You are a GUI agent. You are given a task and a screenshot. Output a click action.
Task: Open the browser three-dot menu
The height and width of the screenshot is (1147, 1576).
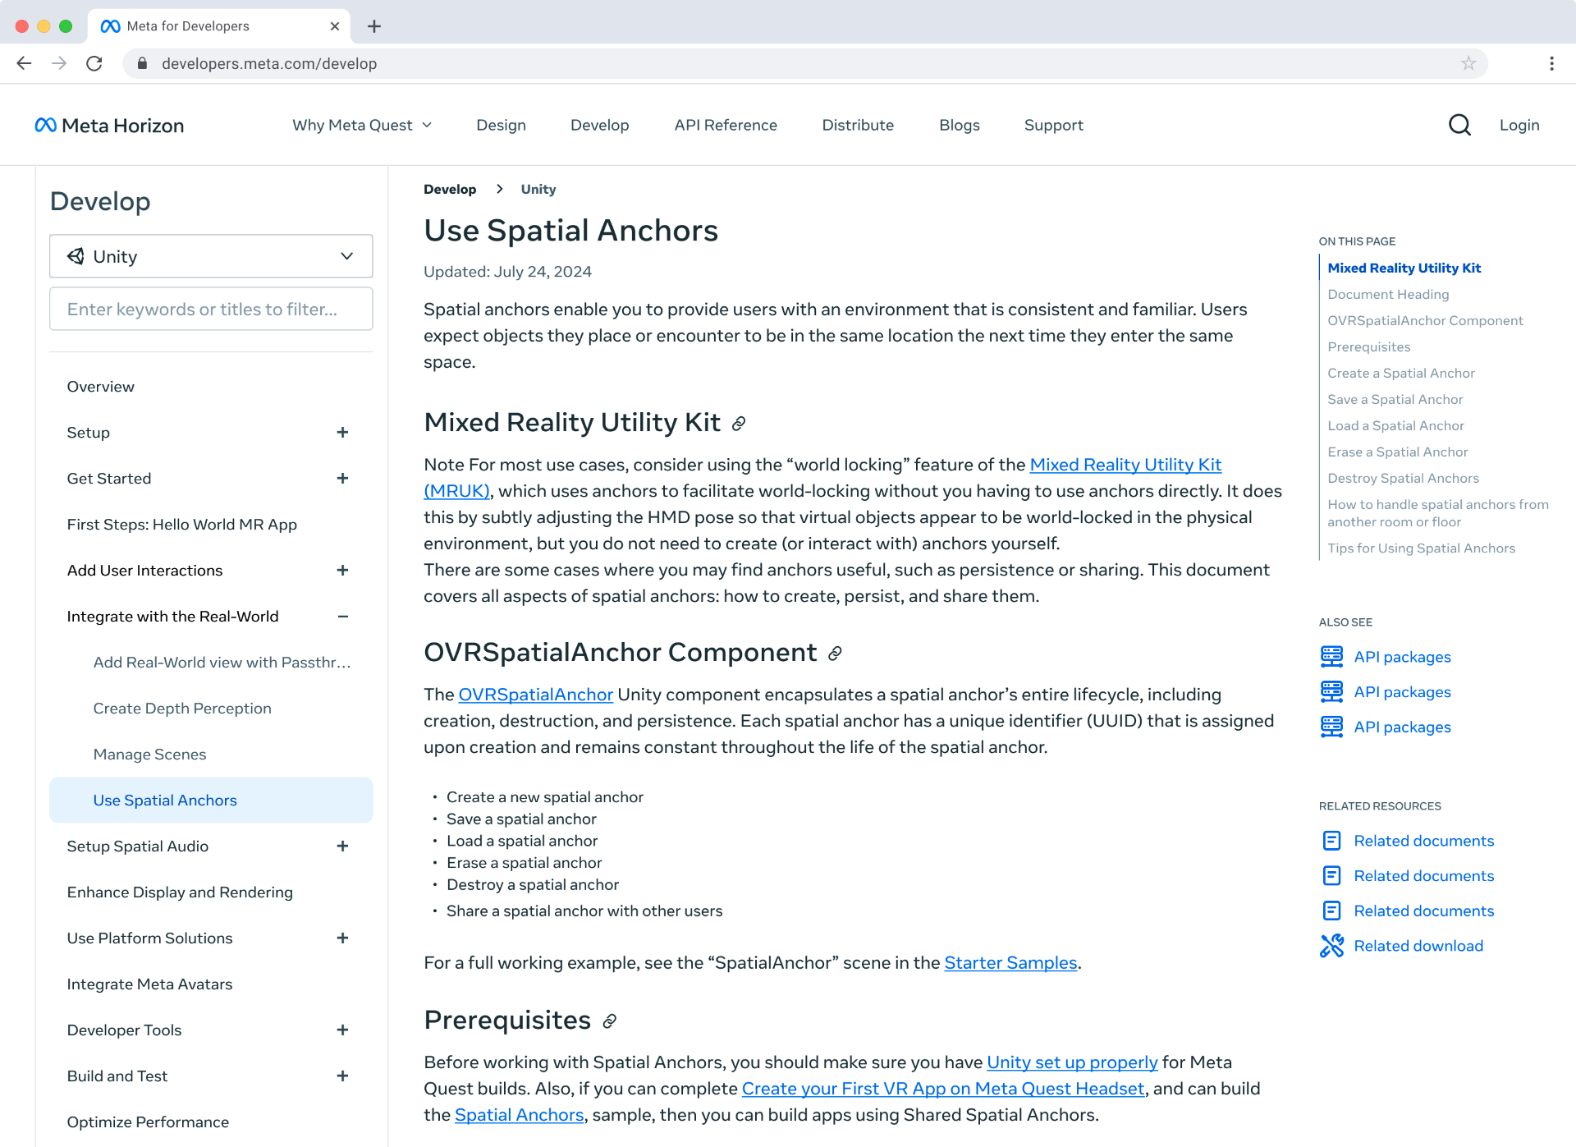point(1551,63)
